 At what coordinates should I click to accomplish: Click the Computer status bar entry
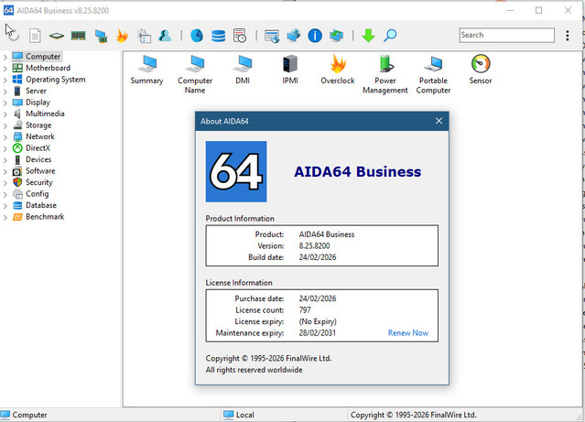(24, 415)
